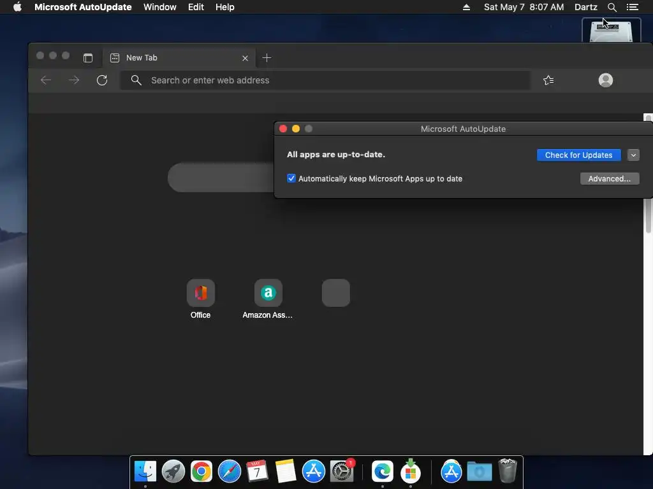Open the Edit menu
Image resolution: width=653 pixels, height=489 pixels.
[196, 7]
